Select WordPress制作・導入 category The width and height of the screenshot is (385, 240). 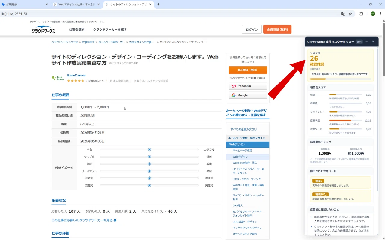(x=245, y=163)
